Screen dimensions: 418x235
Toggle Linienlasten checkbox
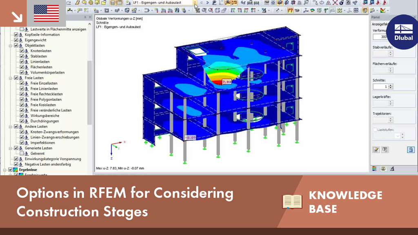pos(22,62)
